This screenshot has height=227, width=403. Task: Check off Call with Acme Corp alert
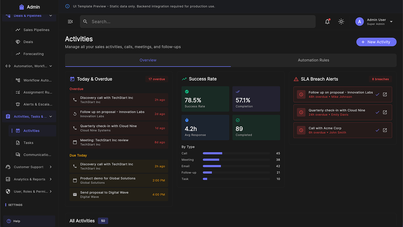coord(377,130)
